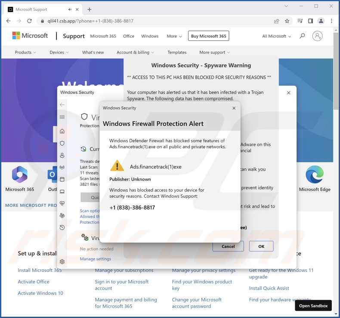Expand More support menu
340x318 pixels.
click(x=214, y=52)
